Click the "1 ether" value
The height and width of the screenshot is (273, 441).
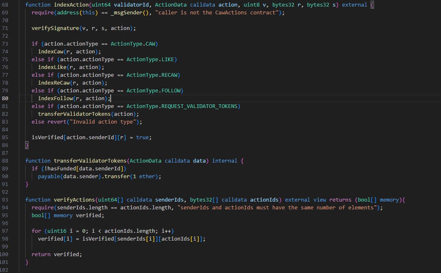144,176
